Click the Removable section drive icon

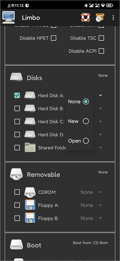(16, 174)
